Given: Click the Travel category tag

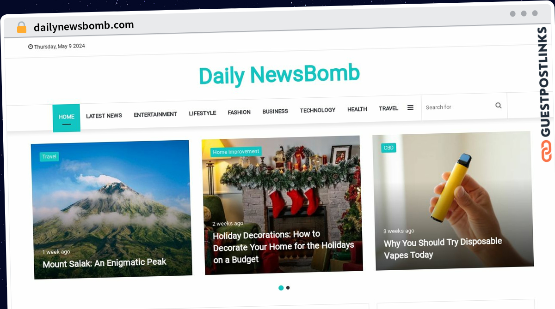Looking at the screenshot, I should [49, 157].
